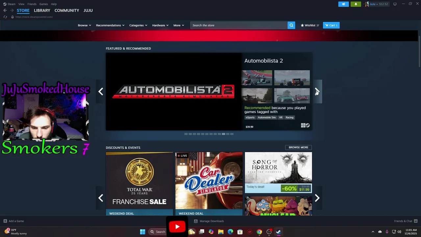421x237 pixels.
Task: Expand the Hardware dropdown
Action: coord(160,25)
